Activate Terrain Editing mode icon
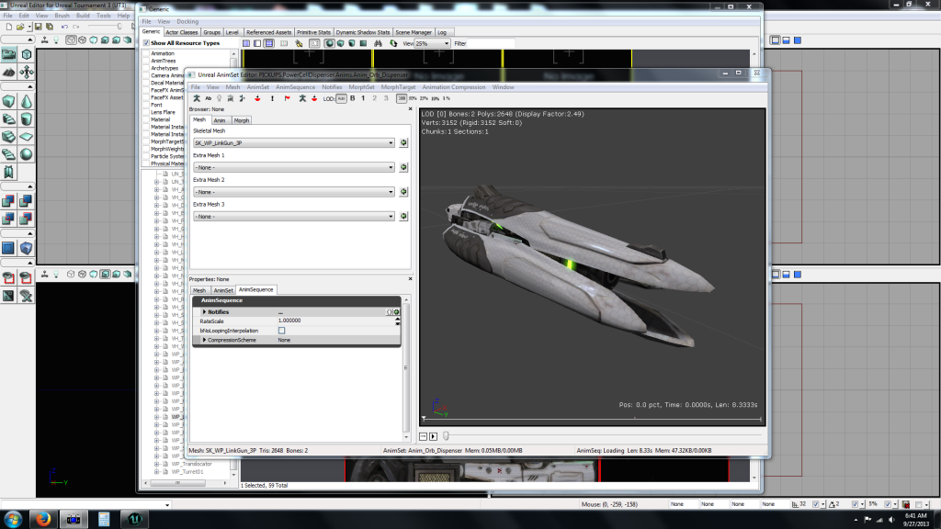Viewport: 941px width, 529px height. click(9, 72)
